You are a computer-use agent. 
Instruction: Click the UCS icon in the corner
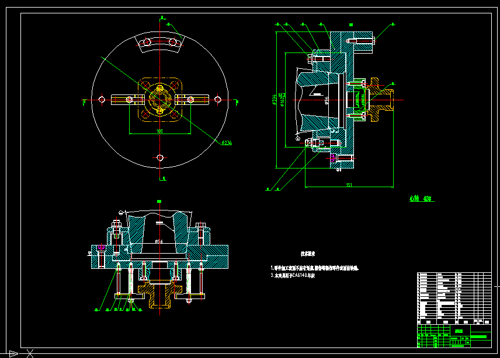tap(20, 353)
